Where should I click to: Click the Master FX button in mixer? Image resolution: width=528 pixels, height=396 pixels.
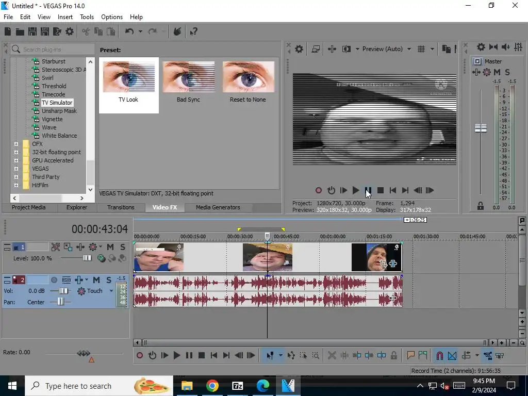coord(476,72)
